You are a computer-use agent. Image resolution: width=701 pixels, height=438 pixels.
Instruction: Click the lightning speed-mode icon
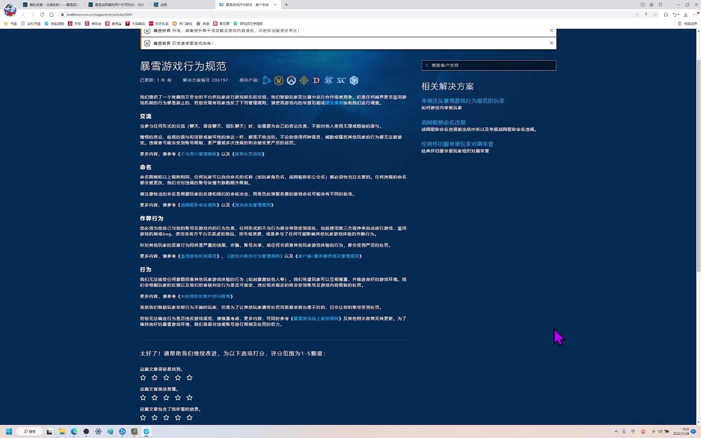click(646, 15)
